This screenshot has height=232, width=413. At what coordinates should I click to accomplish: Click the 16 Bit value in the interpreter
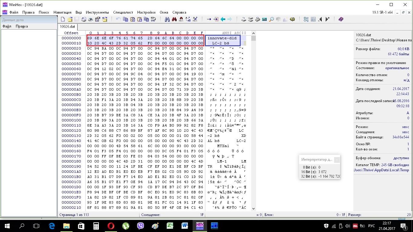click(x=322, y=172)
